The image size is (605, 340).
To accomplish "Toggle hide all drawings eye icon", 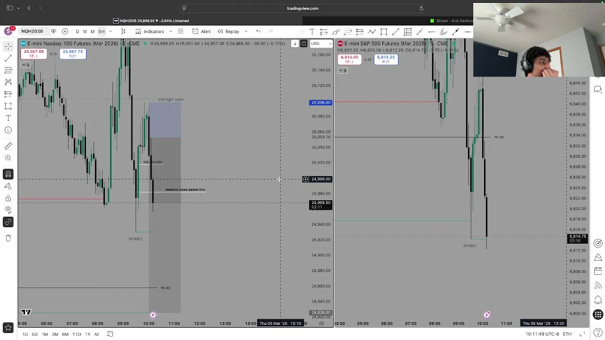I will (8, 210).
